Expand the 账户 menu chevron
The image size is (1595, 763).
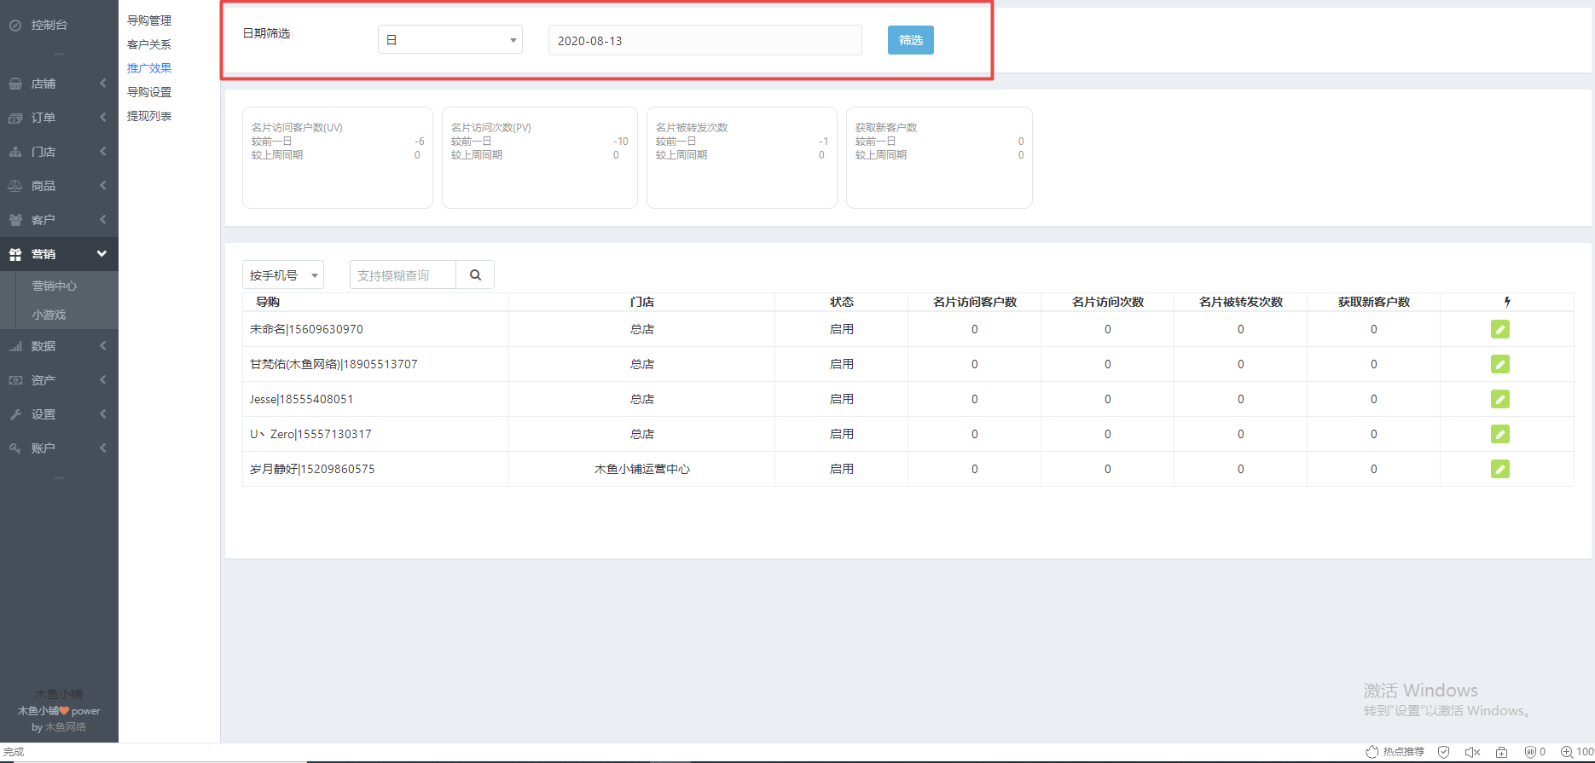[x=103, y=448]
